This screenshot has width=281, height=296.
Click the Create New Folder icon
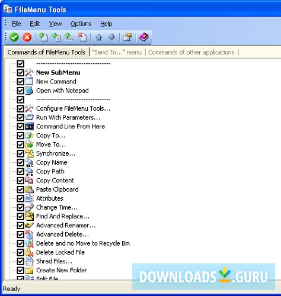29,270
